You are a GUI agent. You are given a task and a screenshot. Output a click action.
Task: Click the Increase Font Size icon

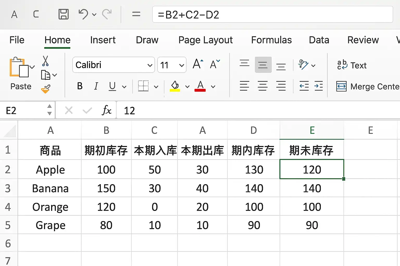198,64
